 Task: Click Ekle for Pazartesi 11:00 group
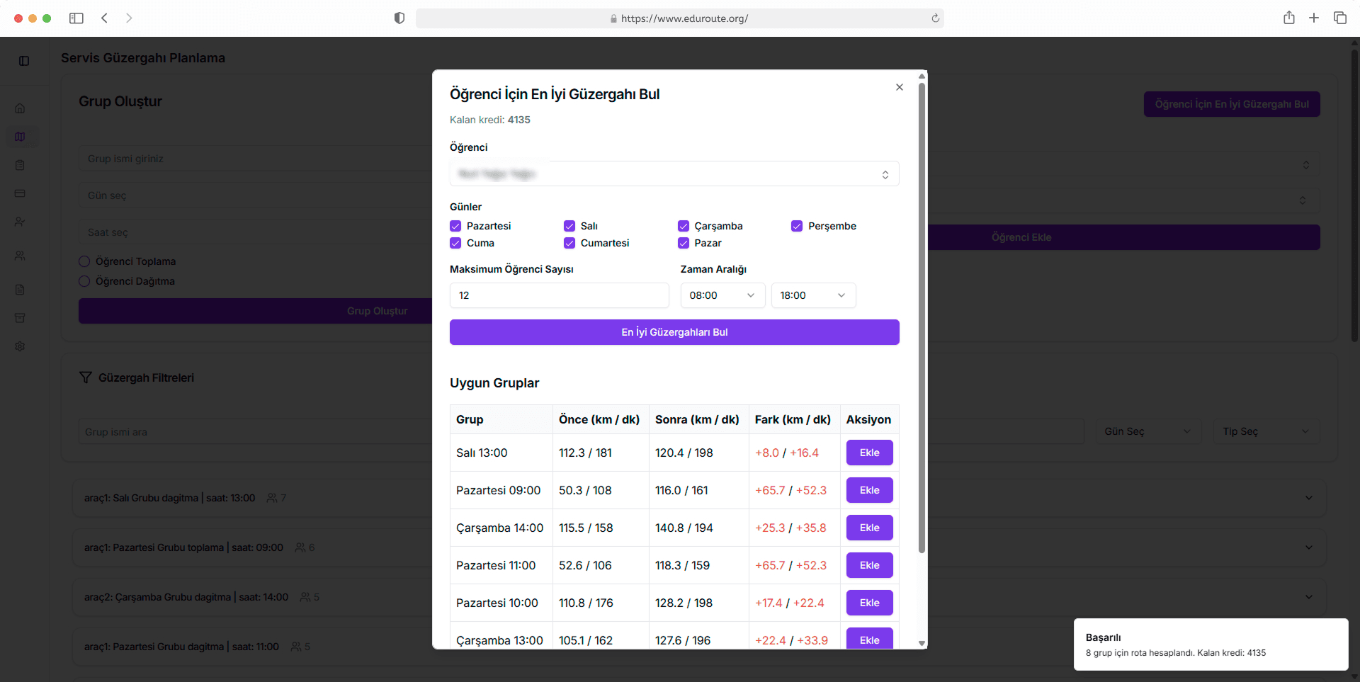[x=869, y=565]
